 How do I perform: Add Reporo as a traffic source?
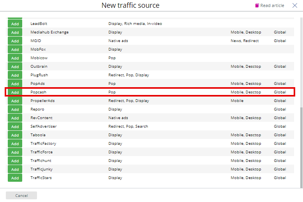[x=15, y=109]
